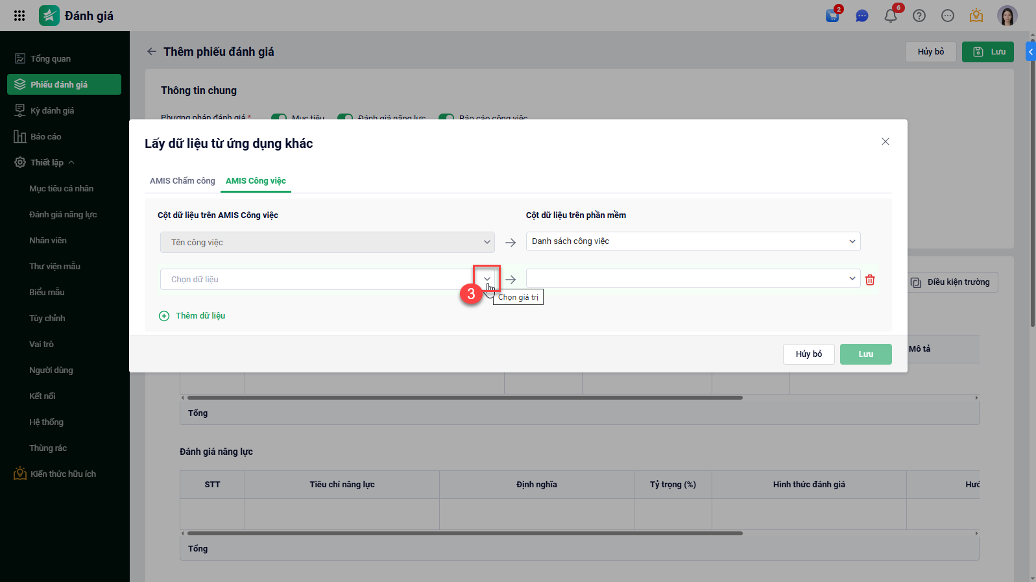Screen dimensions: 1036x582
Task: Open the user profile avatar
Action: coord(1007,16)
